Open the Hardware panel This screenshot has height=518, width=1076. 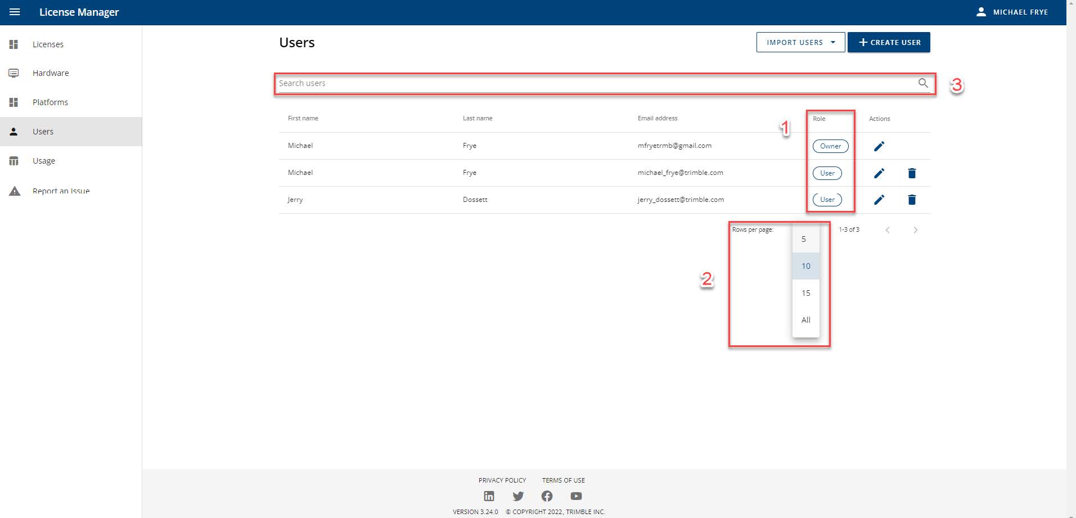click(13, 73)
